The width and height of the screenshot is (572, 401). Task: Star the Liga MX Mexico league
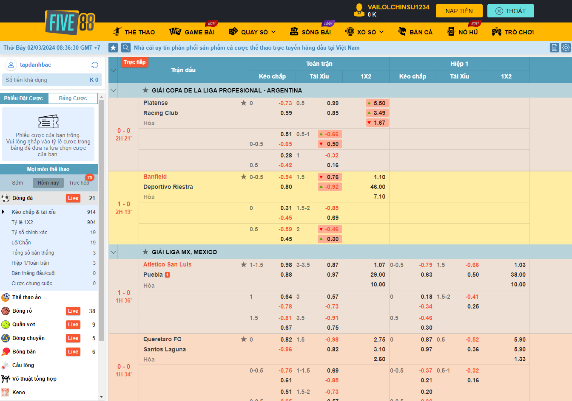pos(145,252)
